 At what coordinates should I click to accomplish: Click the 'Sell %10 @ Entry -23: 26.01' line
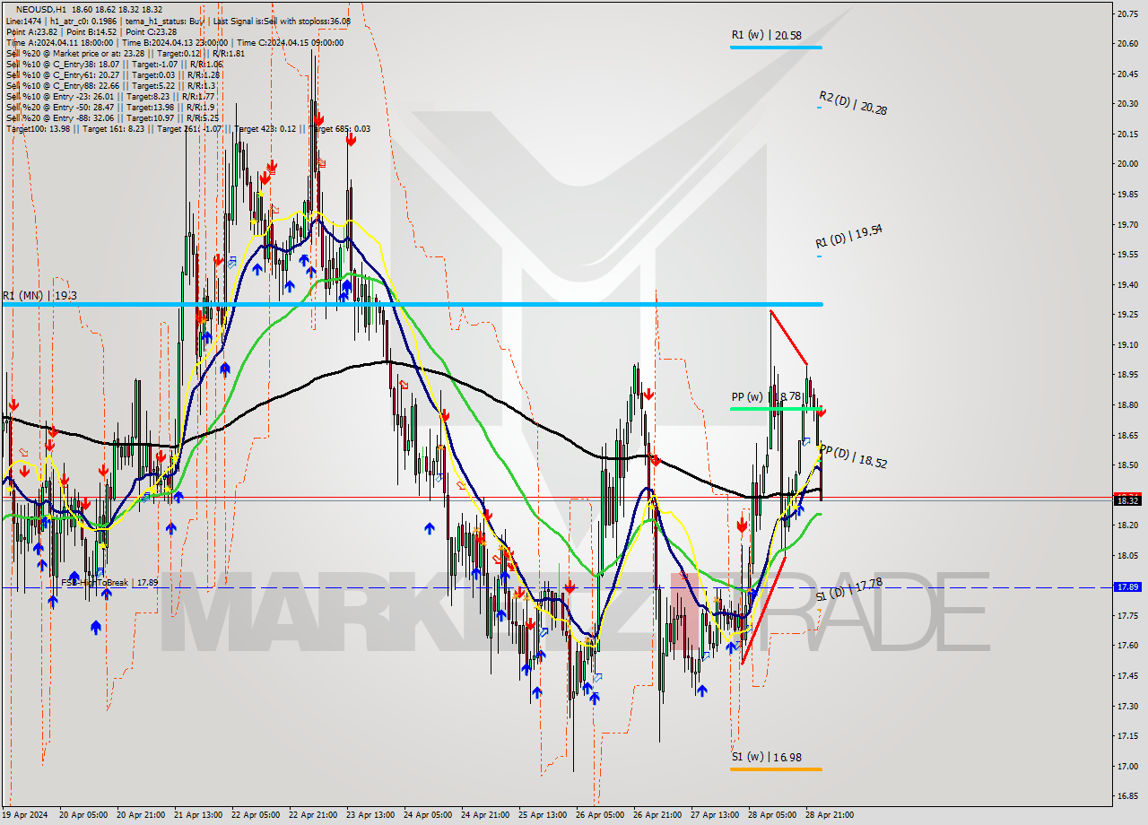click(110, 96)
